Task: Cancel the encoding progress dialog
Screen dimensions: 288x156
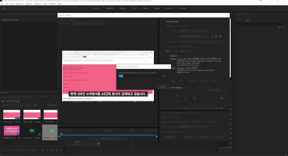Action: (162, 87)
